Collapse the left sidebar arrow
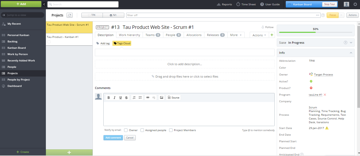Screen dimensions: 360x156 pos(44,4)
